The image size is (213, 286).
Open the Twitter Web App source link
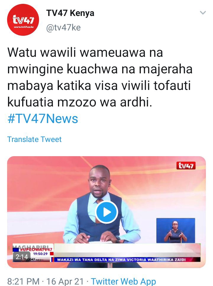tap(123, 281)
